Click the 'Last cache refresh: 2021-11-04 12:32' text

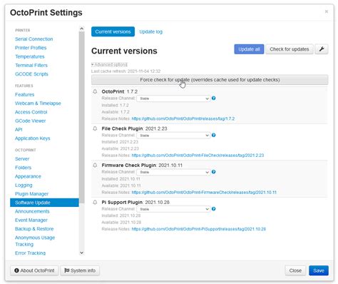[126, 71]
